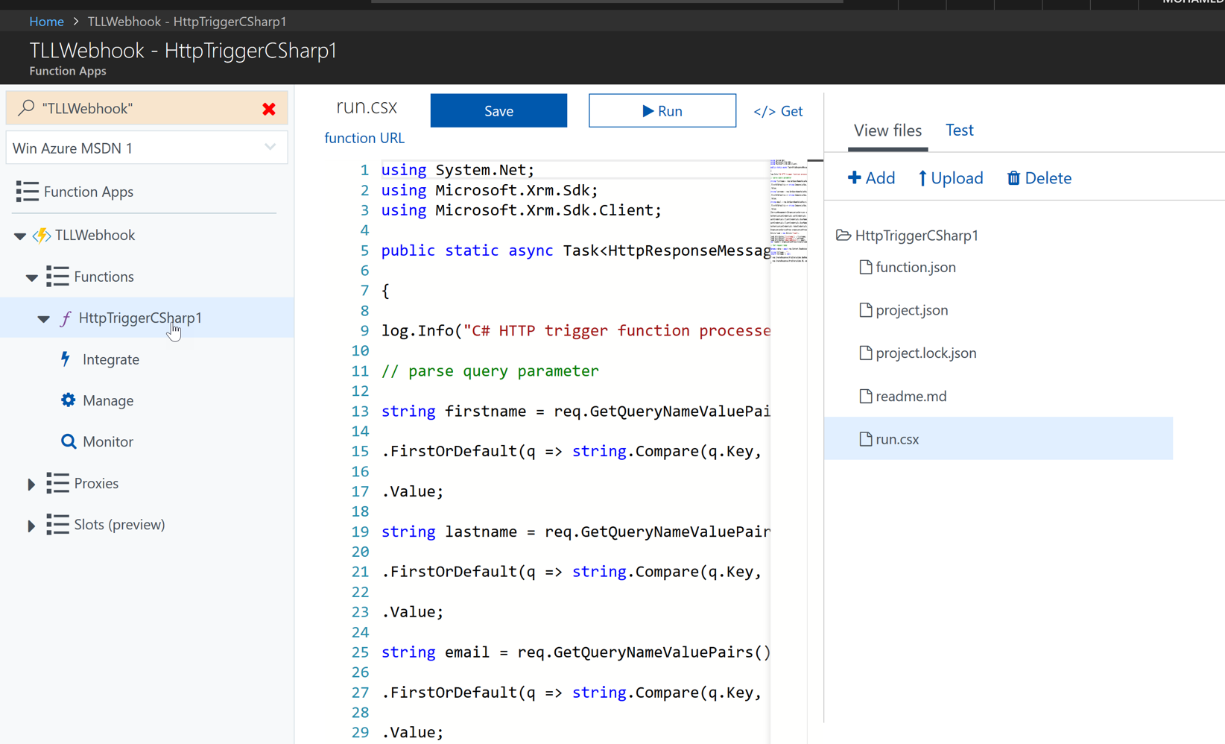Click the readme.md file icon
Screen dimensions: 1225x744
[865, 396]
